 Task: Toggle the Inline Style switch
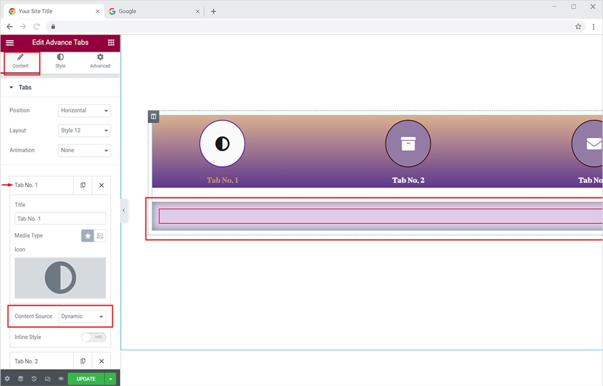[94, 337]
